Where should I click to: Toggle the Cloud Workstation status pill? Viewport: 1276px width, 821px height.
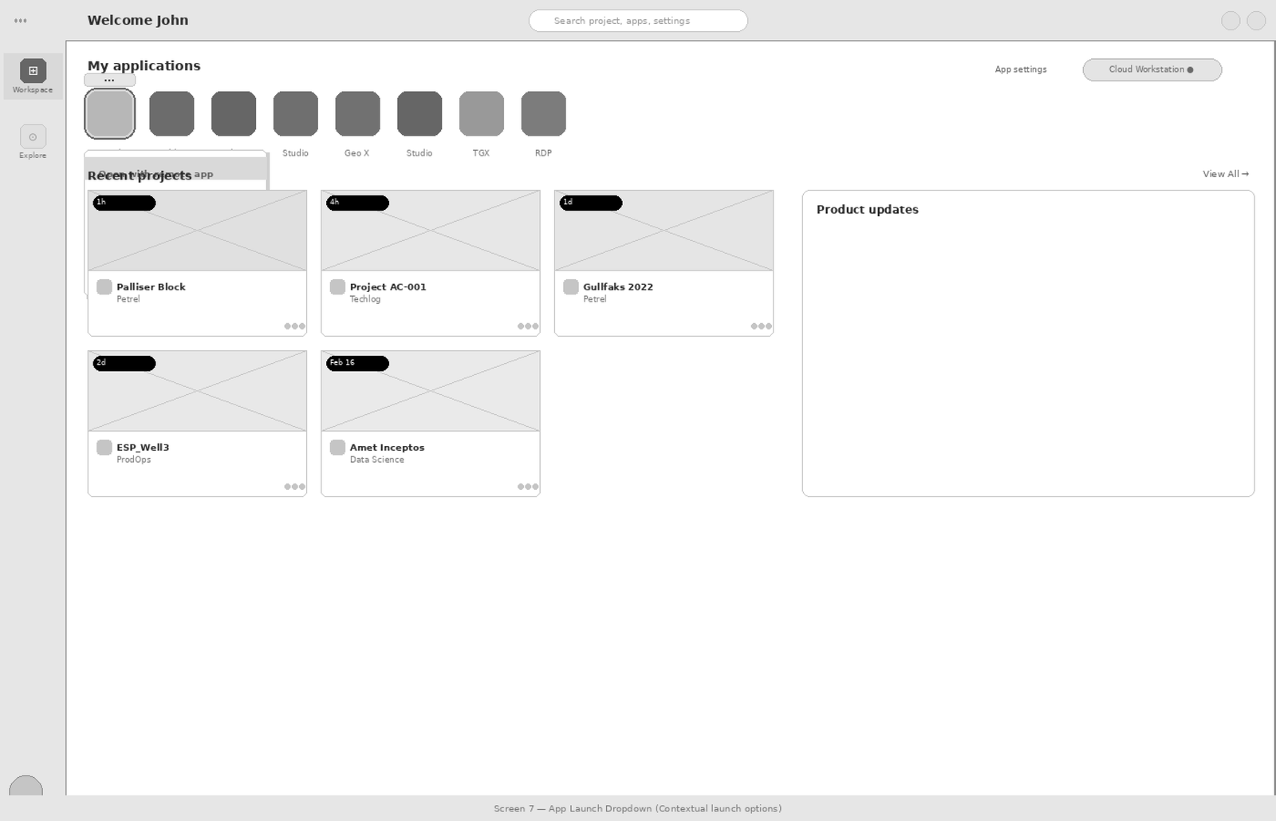pos(1151,69)
